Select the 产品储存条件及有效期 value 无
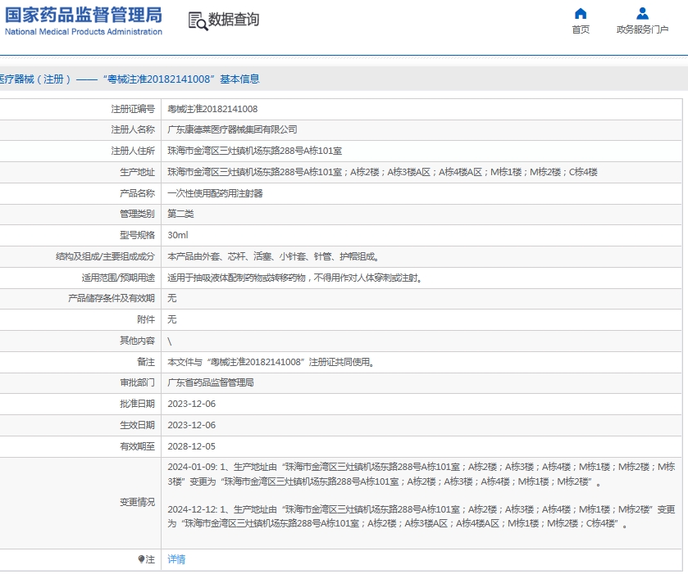The image size is (688, 574). pyautogui.click(x=172, y=298)
